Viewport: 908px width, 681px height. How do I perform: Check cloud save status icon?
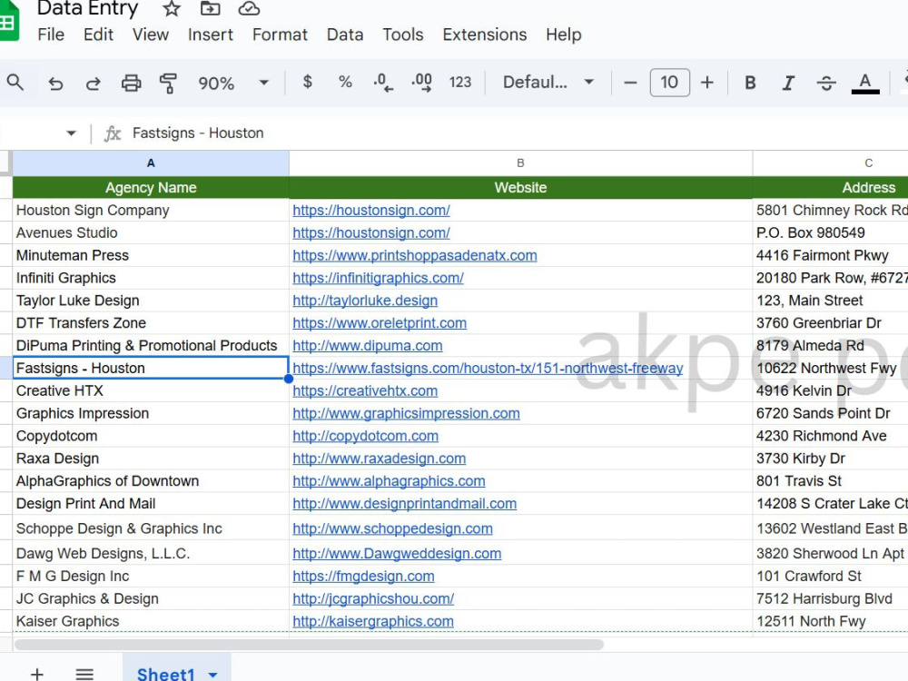[x=249, y=8]
